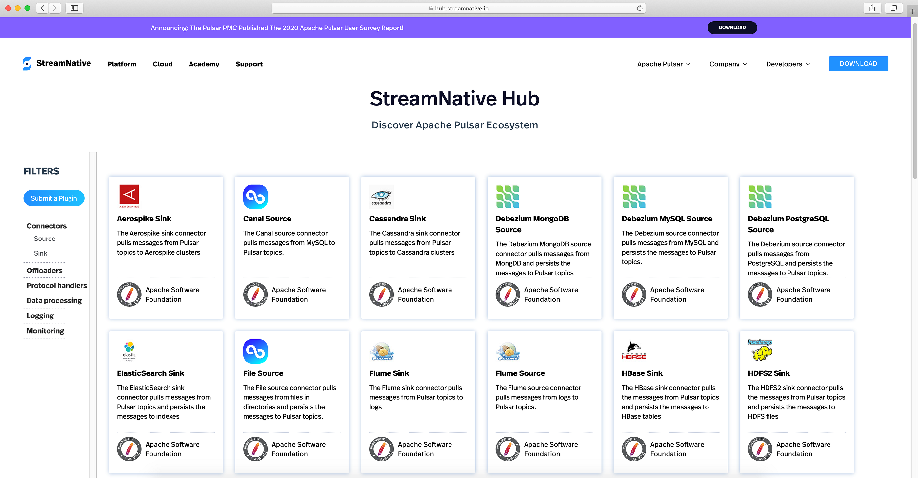Screen dimensions: 918x478
Task: Enable the Monitoring filter
Action: pos(45,331)
